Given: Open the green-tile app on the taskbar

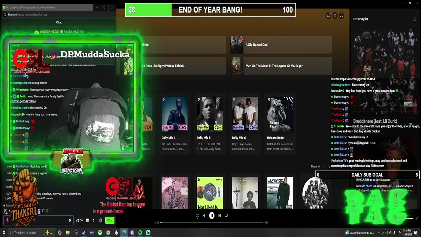Looking at the screenshot, I should click(148, 233).
